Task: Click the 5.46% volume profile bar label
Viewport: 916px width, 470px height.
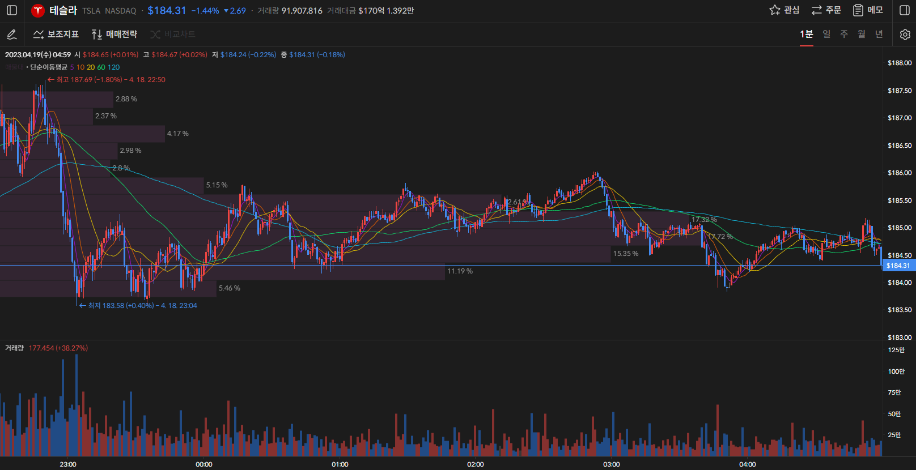Action: coord(230,288)
